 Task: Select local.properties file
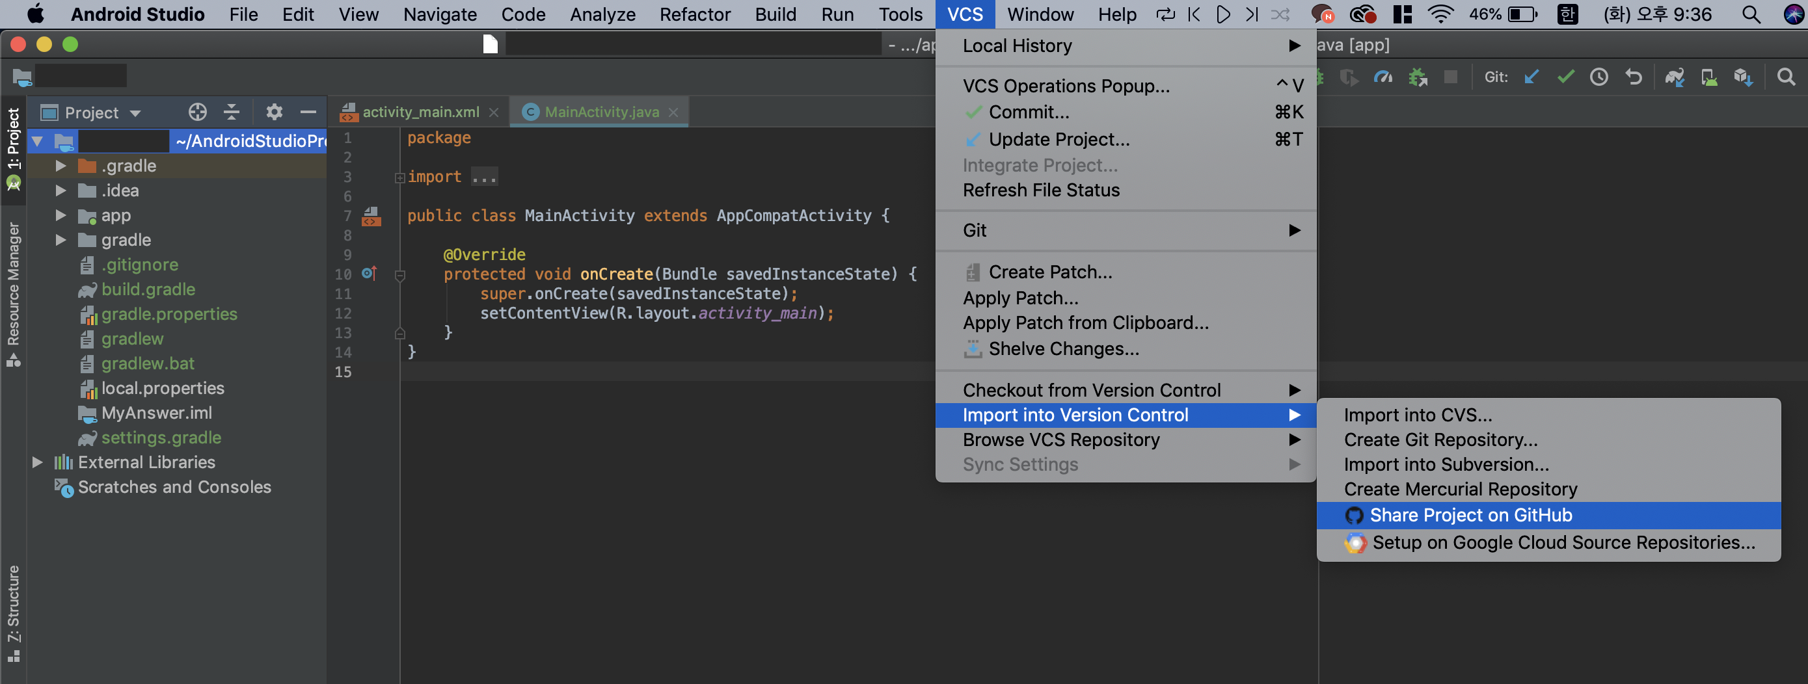[x=163, y=388]
